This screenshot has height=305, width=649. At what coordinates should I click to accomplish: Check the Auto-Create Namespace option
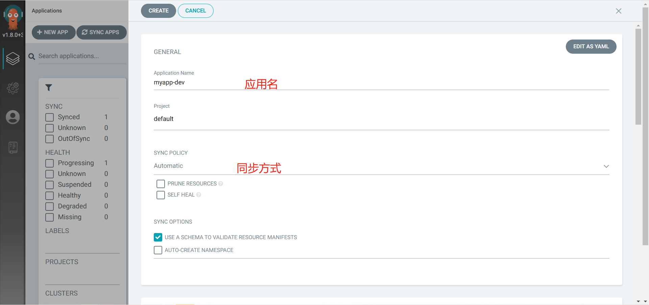click(x=158, y=250)
